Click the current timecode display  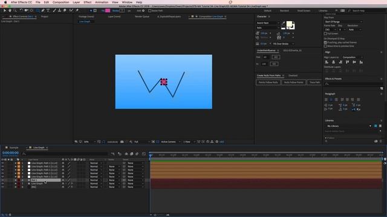point(10,153)
